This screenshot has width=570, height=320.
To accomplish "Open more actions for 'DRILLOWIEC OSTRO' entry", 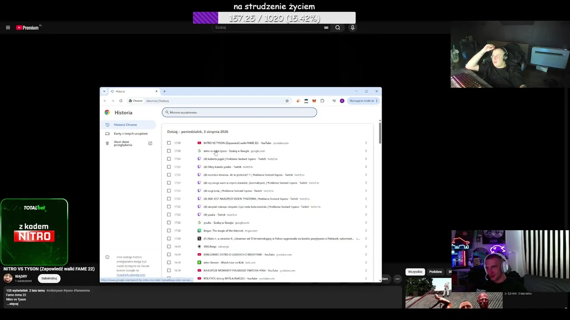I will point(366,255).
